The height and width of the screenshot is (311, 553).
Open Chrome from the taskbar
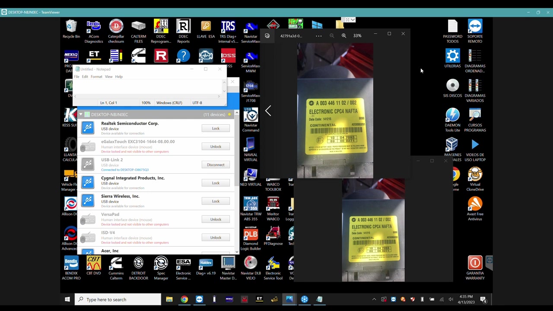tap(184, 299)
